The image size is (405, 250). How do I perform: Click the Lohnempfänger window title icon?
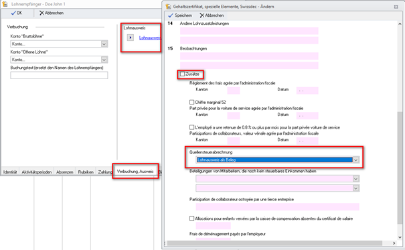(x=5, y=4)
